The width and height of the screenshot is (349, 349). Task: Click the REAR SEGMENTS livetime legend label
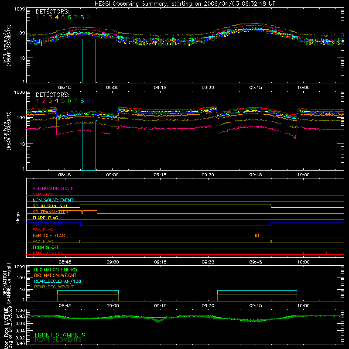pyautogui.click(x=58, y=340)
